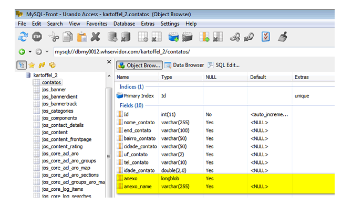352x207 pixels.
Task: Click the Delete X icon
Action: 96,37
